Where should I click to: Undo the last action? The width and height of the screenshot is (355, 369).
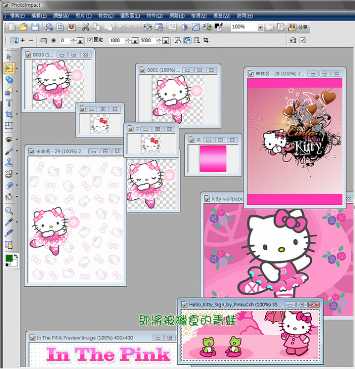(x=122, y=27)
